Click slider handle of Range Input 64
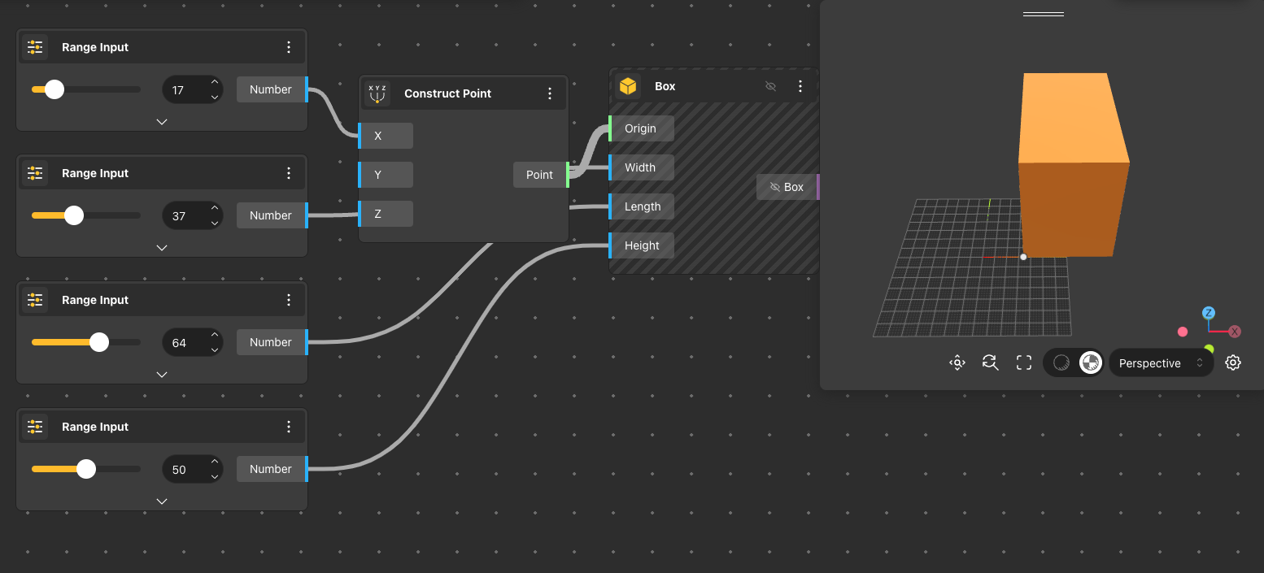 [99, 342]
